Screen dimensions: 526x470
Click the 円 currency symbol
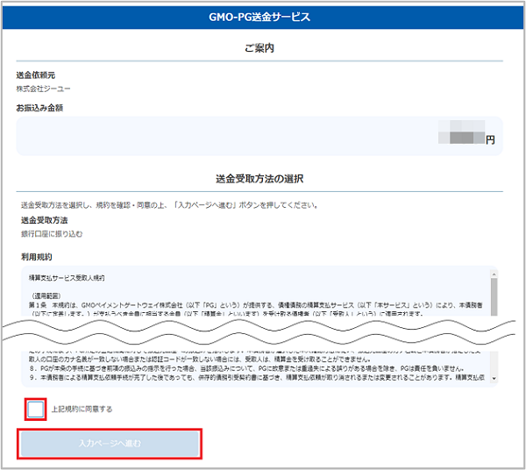(x=490, y=139)
